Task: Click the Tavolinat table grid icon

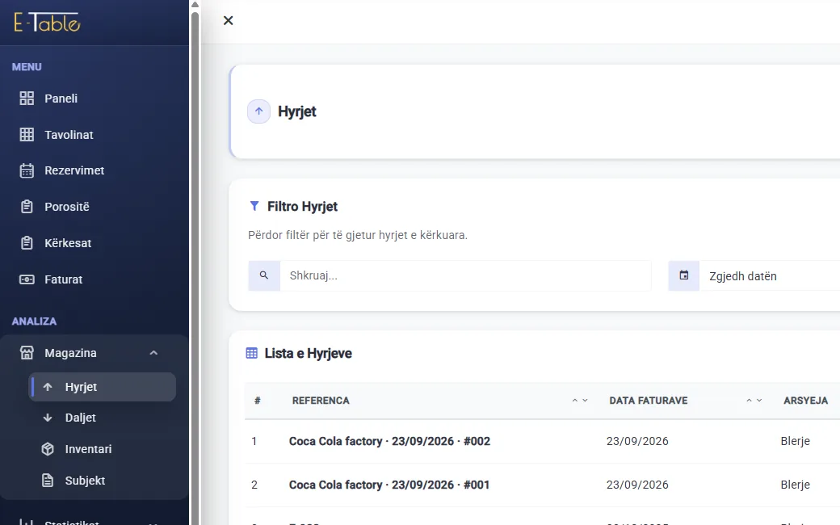Action: pyautogui.click(x=27, y=134)
